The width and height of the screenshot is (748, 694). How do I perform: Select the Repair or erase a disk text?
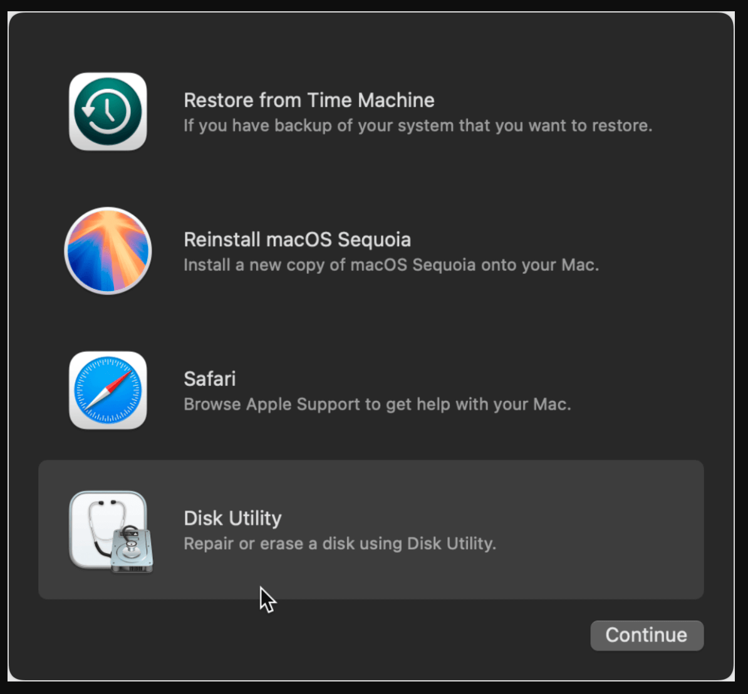(340, 544)
